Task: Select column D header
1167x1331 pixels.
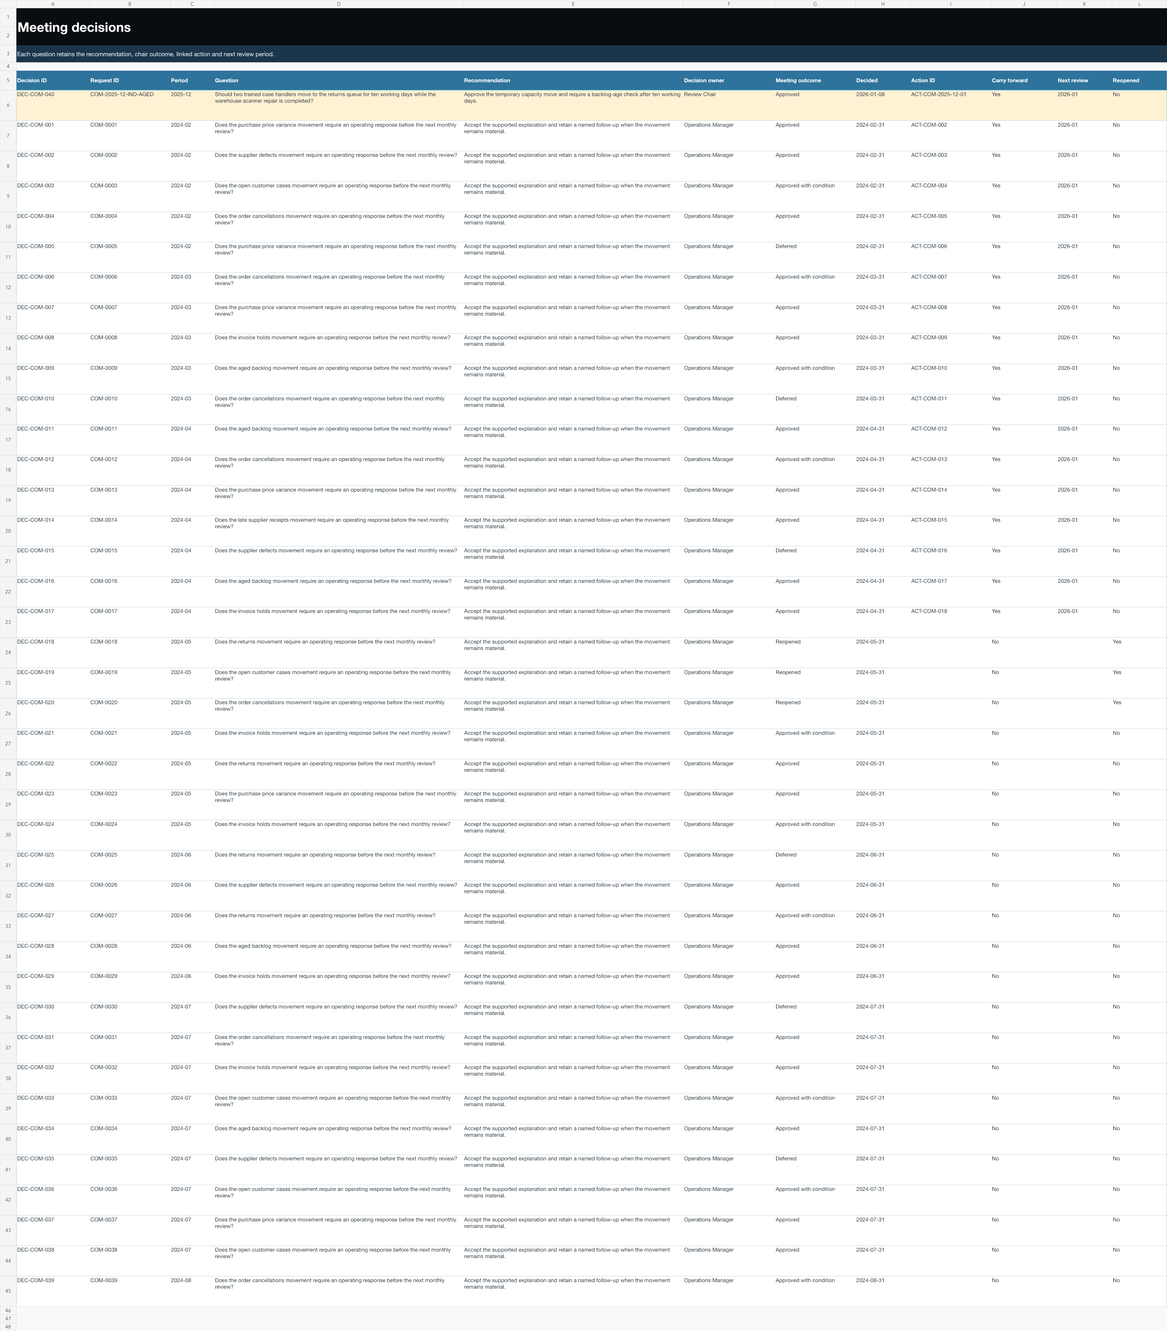Action: coord(338,4)
